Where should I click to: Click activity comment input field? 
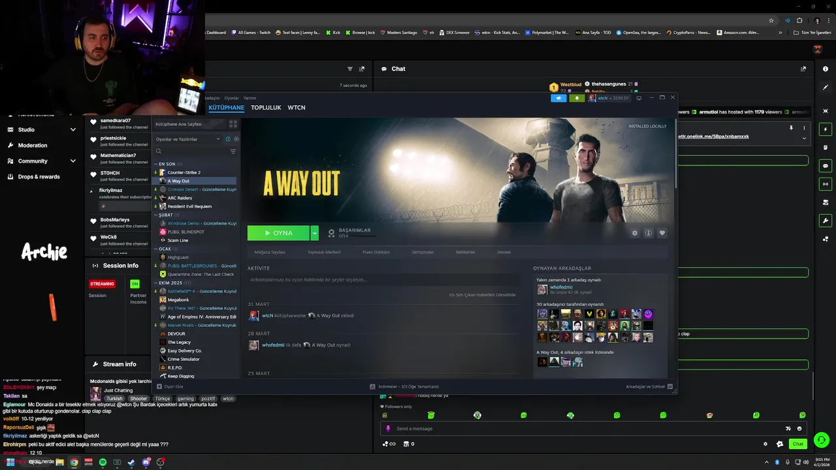tap(383, 279)
